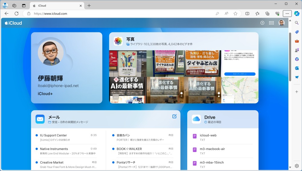Close the iCloud tab
302x171 pixels.
point(81,6)
